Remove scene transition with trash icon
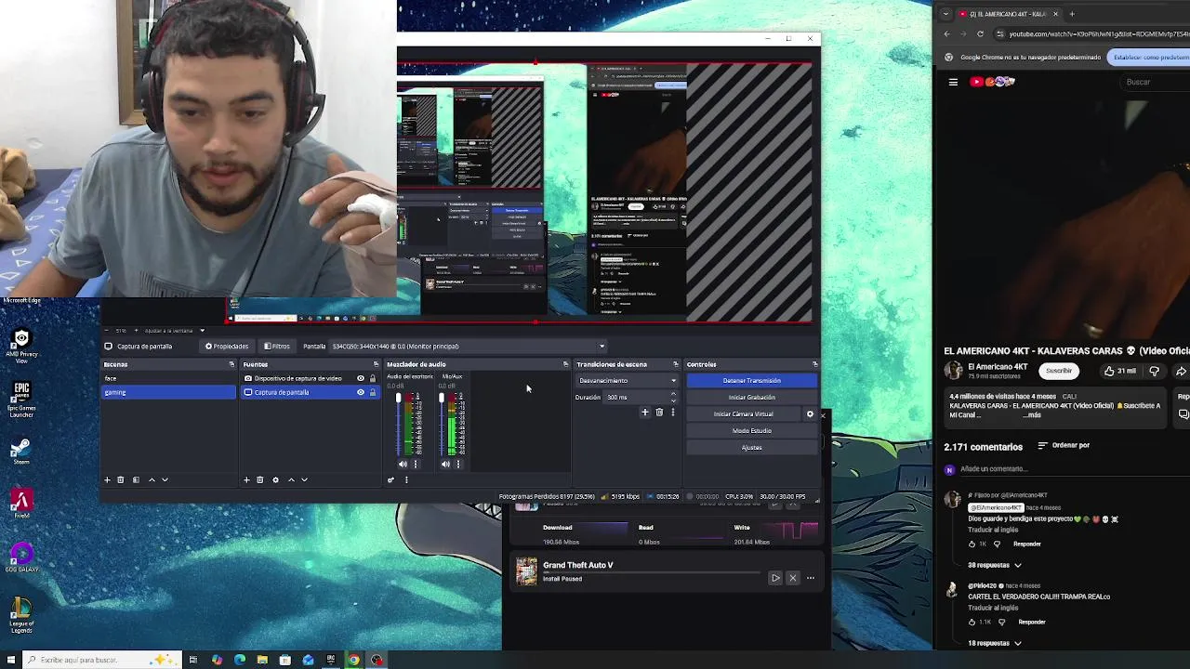1190x669 pixels. (x=659, y=413)
